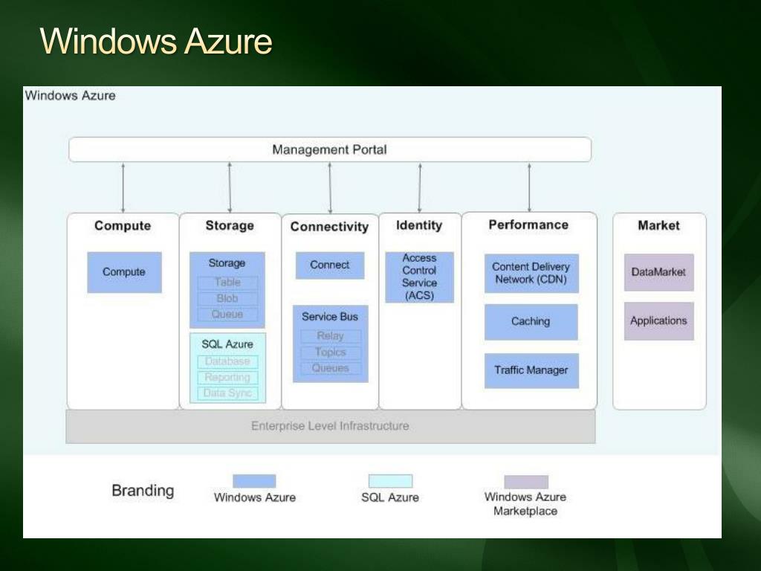Click the small Windows Azure diagram label
This screenshot has width=761, height=571.
coord(71,96)
